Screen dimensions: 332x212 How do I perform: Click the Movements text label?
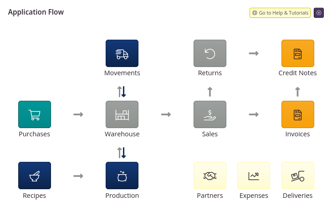point(122,73)
